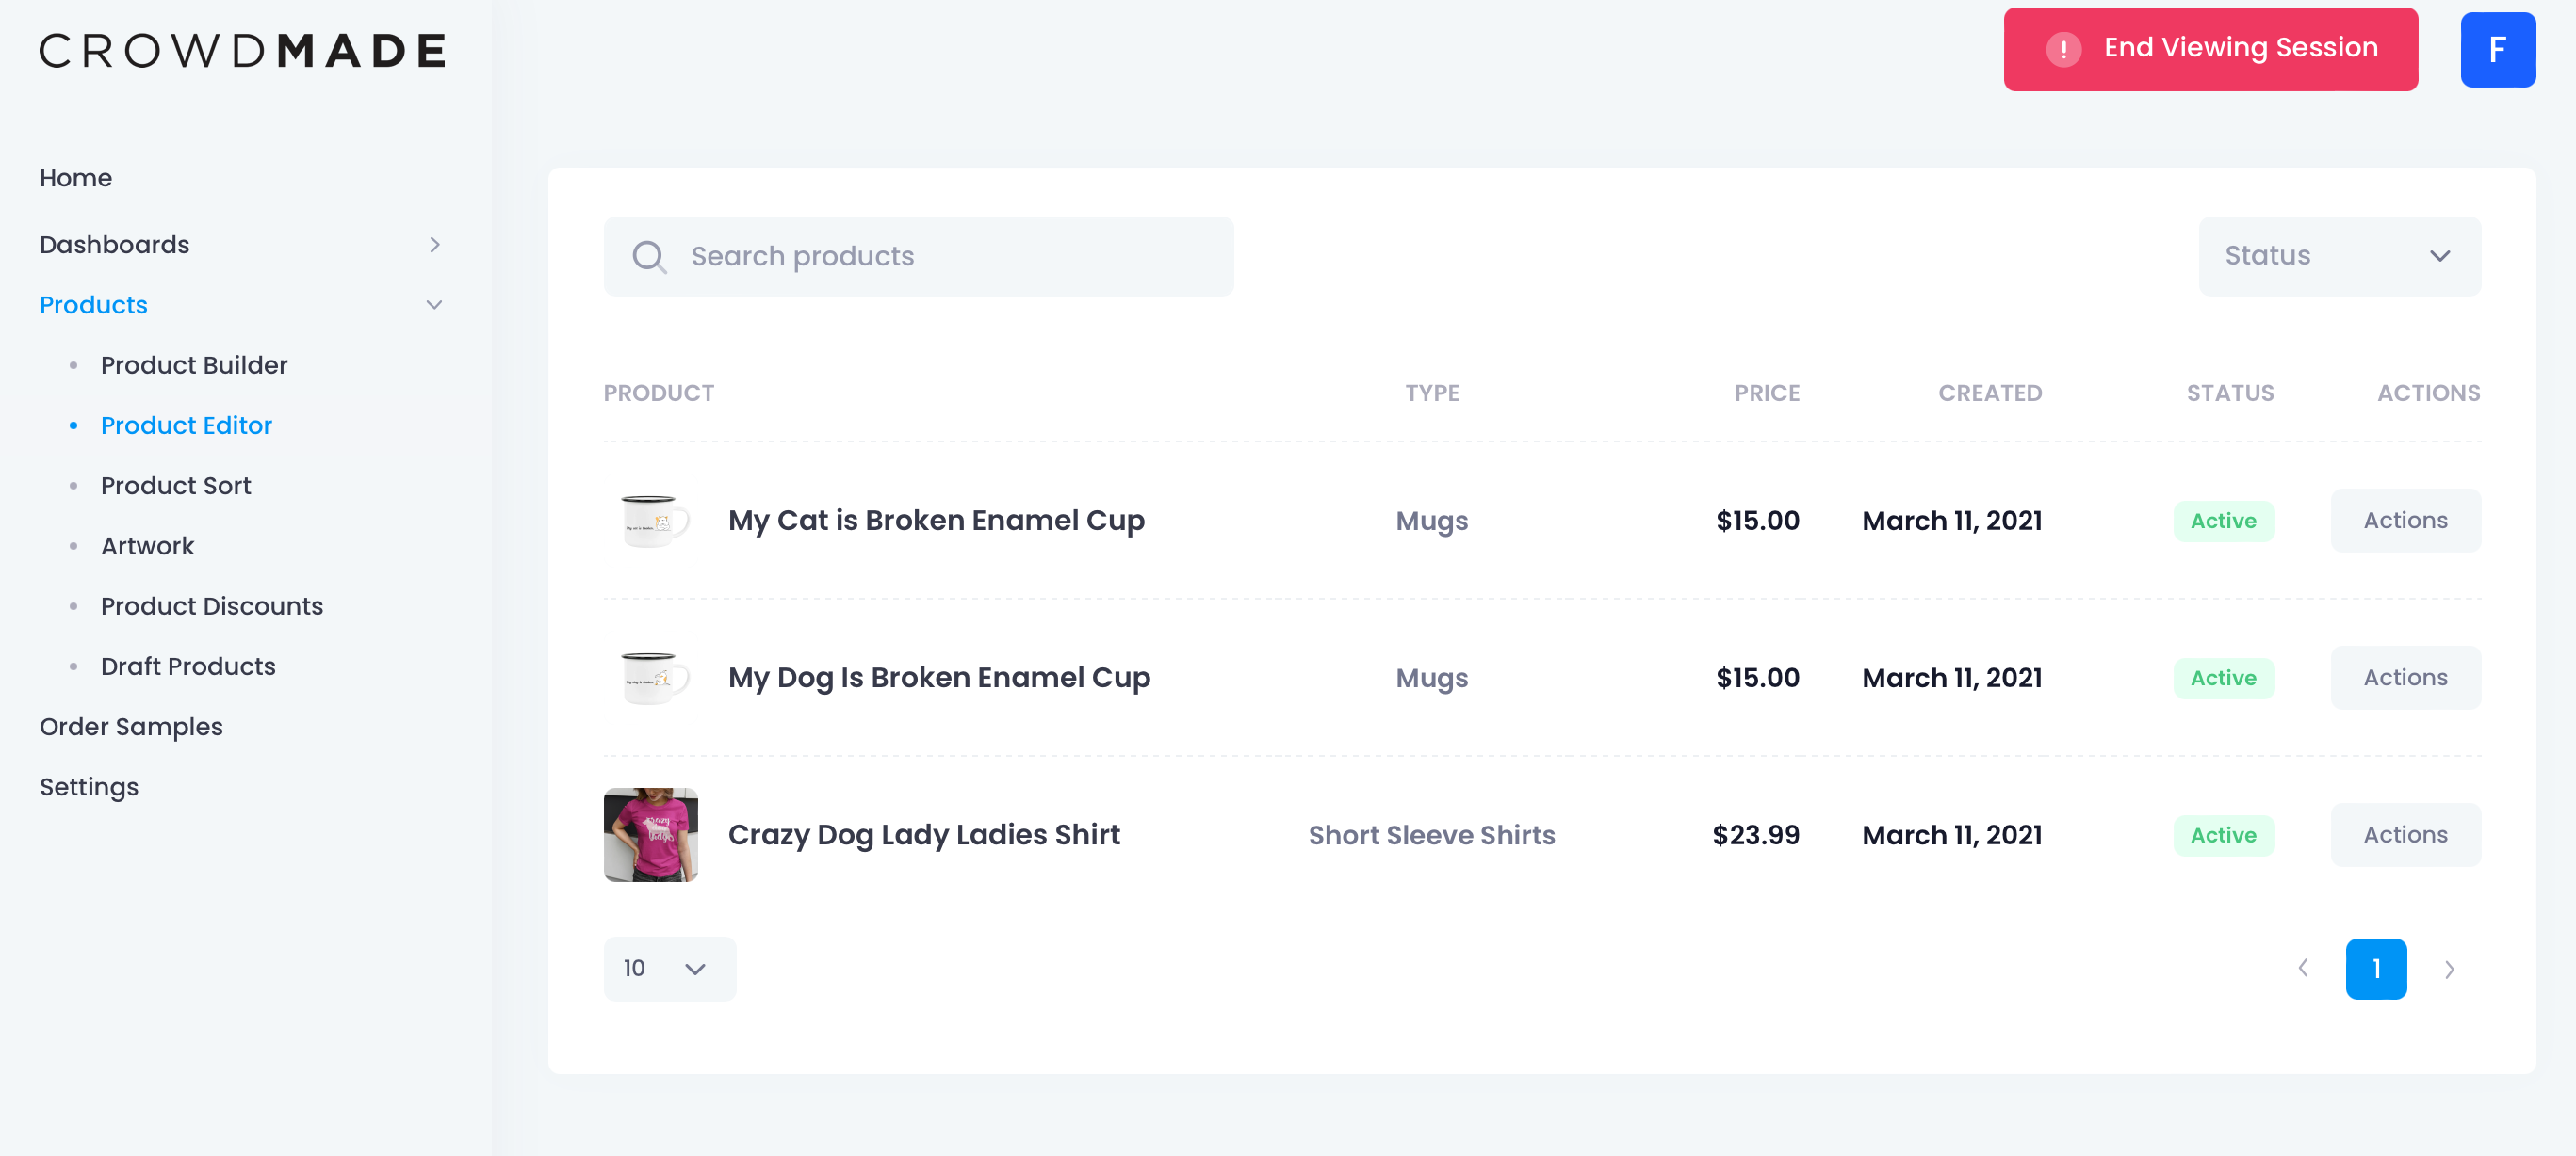Image resolution: width=2576 pixels, height=1156 pixels.
Task: Open the F user avatar menu
Action: [x=2497, y=50]
